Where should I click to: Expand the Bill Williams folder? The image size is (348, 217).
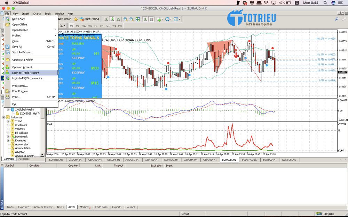(8, 133)
